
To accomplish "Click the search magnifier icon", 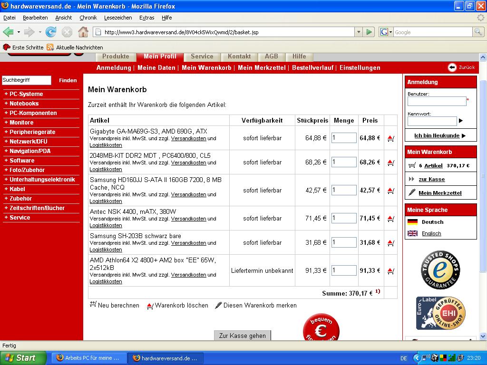I will 478,32.
